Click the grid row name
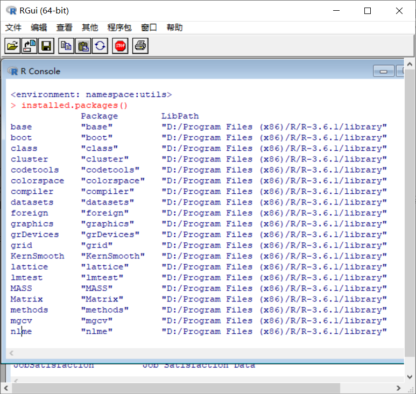This screenshot has height=394, width=416. (22, 245)
